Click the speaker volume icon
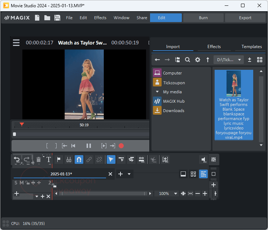 [x=203, y=159]
